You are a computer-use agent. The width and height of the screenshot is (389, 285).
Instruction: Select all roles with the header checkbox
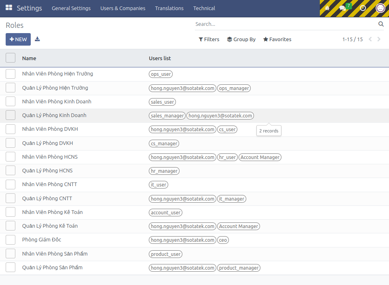[11, 57]
